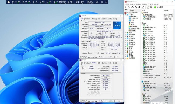Open the 收藏(O) menu in AIDA64
Viewport: 175px width, 104px height.
[144, 5]
